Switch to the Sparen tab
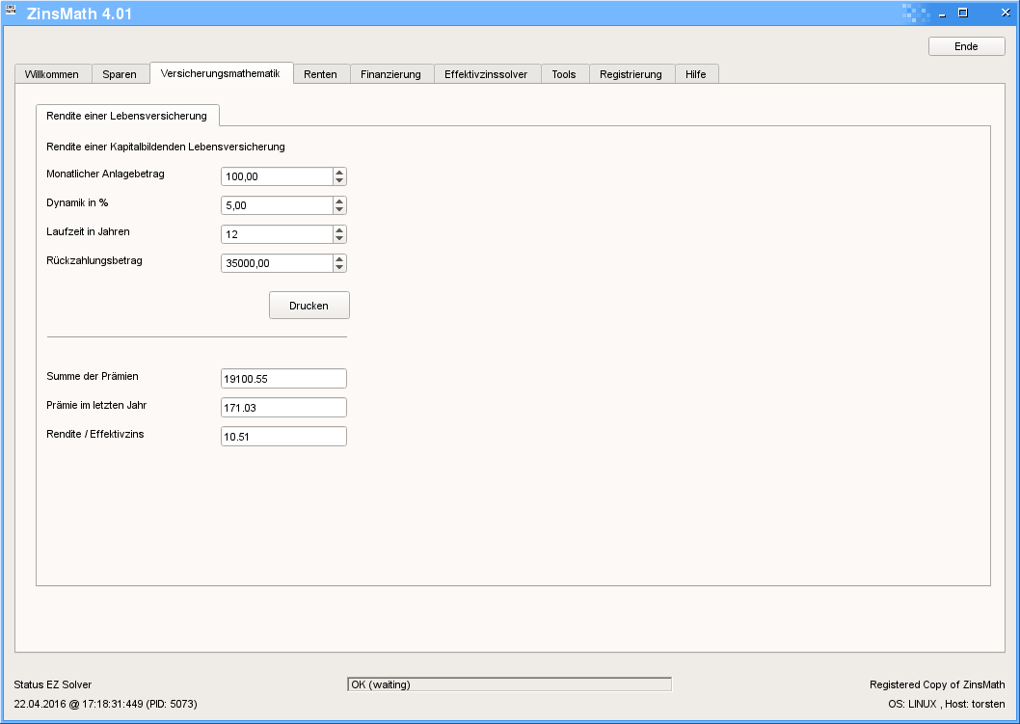 pos(120,74)
